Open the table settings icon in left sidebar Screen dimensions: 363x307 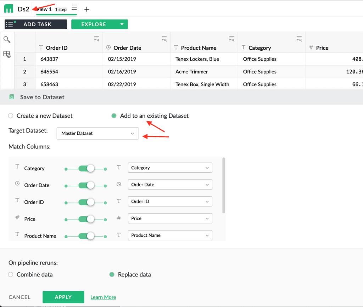7,54
